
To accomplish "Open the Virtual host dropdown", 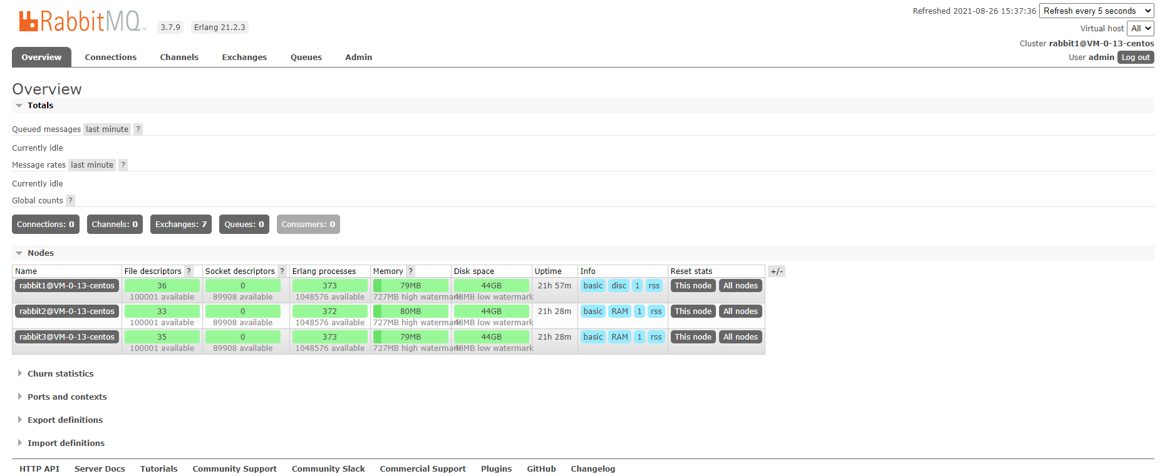I will point(1140,28).
